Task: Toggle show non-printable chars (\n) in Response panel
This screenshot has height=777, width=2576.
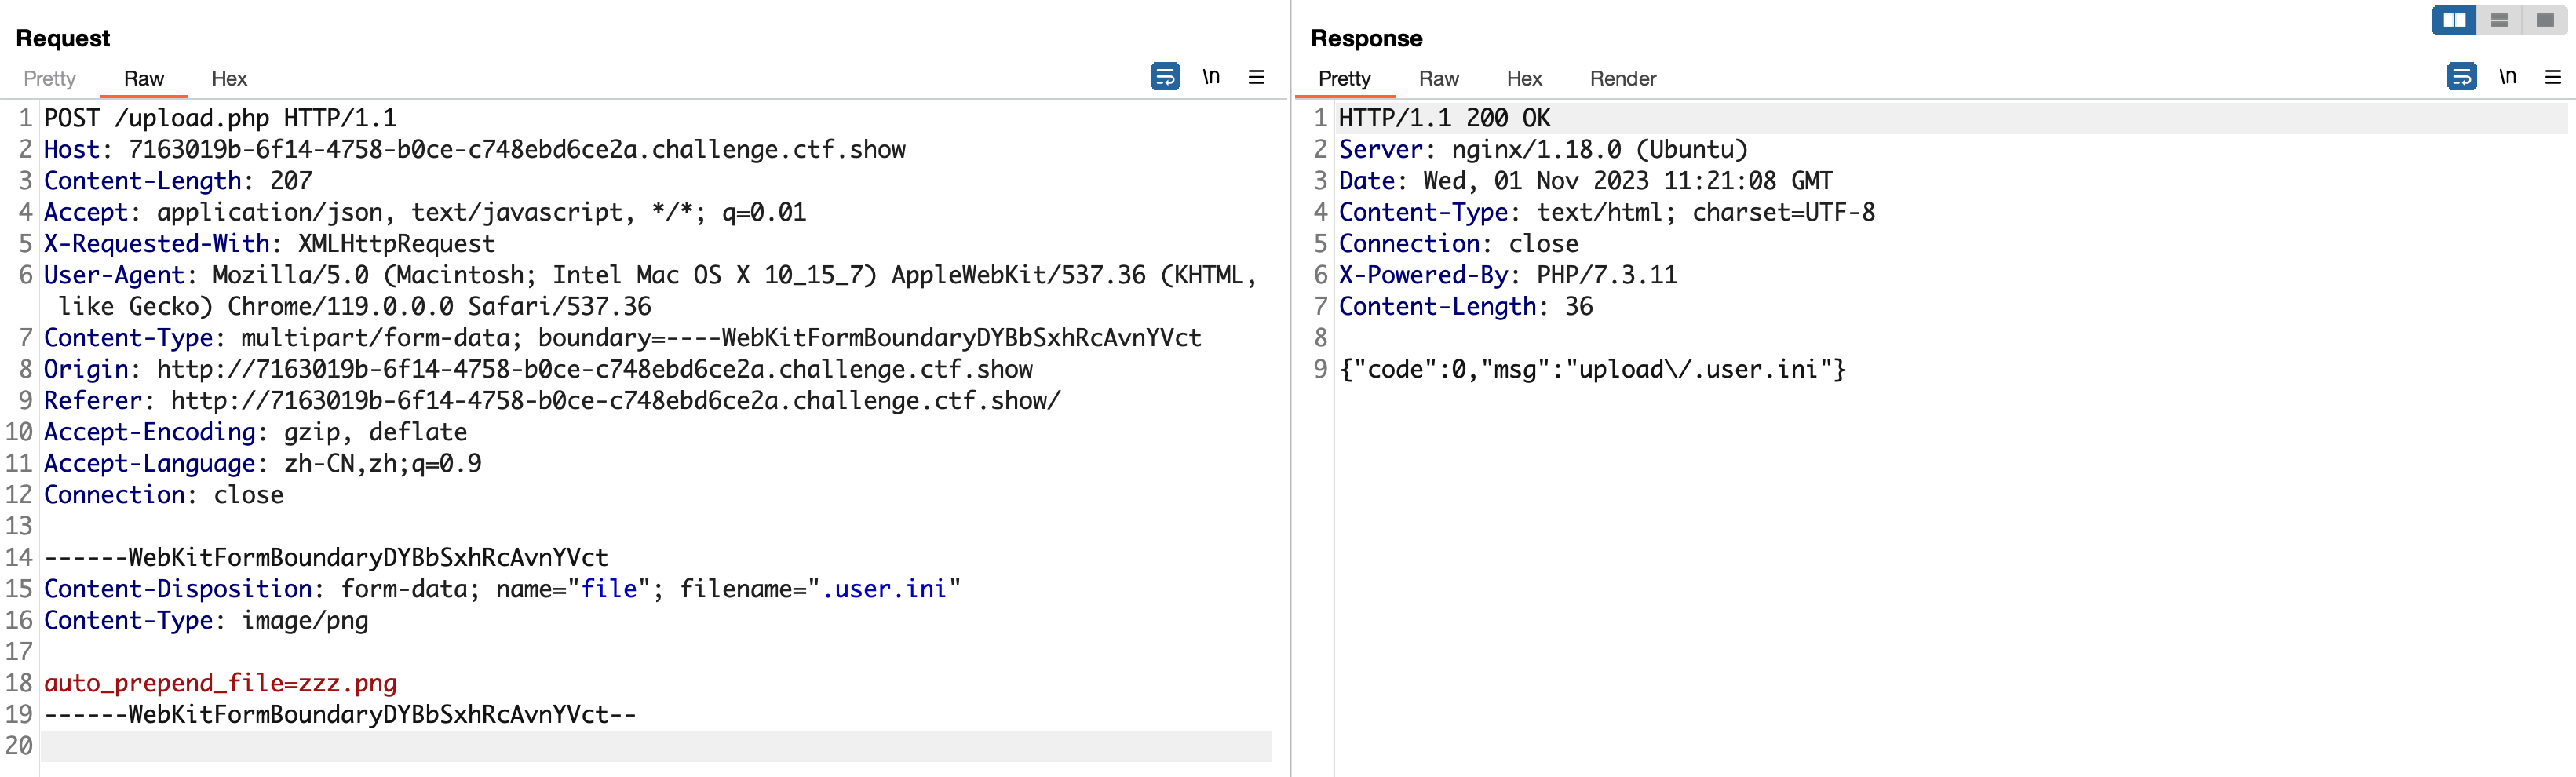Action: 2507,77
